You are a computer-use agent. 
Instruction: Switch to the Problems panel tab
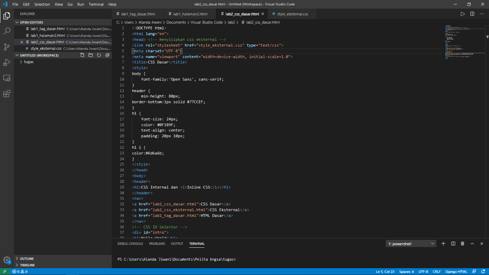pos(157,244)
